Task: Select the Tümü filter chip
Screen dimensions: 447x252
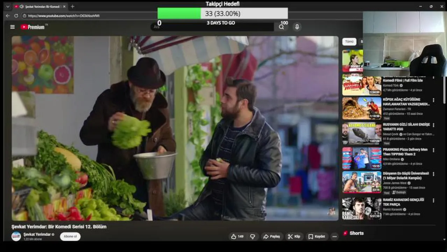Action: point(349,42)
